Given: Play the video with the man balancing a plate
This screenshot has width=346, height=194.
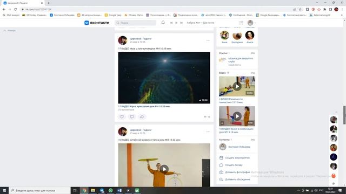Looking at the screenshot, I should pos(164,169).
